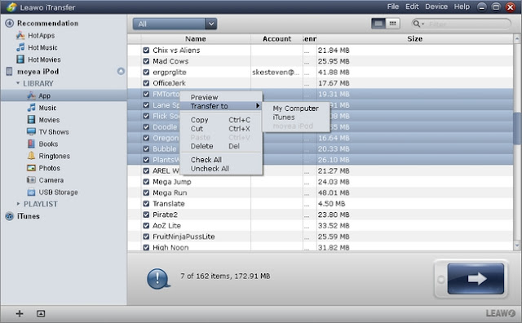Click the vertical scrollbar thumb
This screenshot has height=323, width=522.
pyautogui.click(x=516, y=129)
